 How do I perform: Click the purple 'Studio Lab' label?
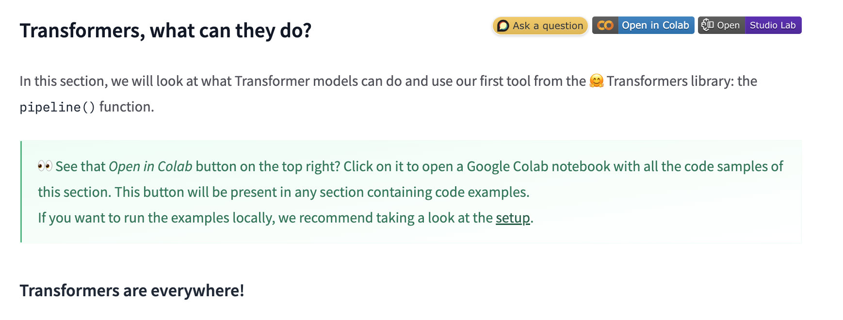[773, 25]
